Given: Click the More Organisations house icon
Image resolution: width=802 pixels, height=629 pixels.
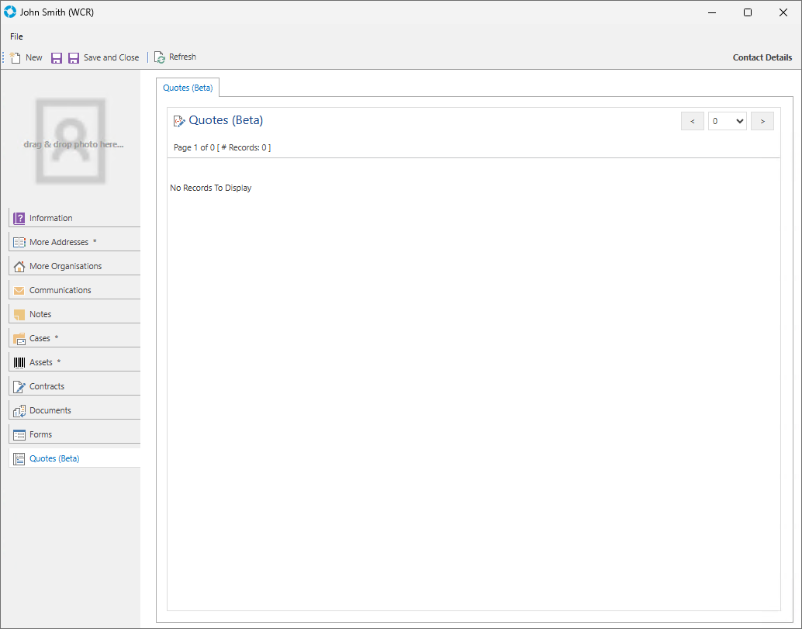Looking at the screenshot, I should point(19,266).
